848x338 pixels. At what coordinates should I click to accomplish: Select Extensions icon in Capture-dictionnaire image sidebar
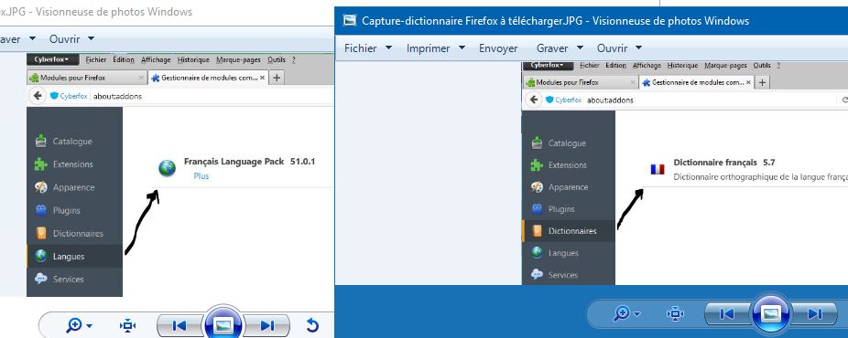point(537,165)
